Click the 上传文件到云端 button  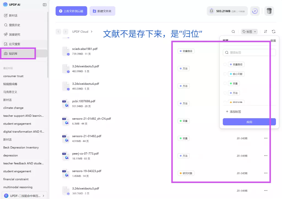[x=71, y=11]
